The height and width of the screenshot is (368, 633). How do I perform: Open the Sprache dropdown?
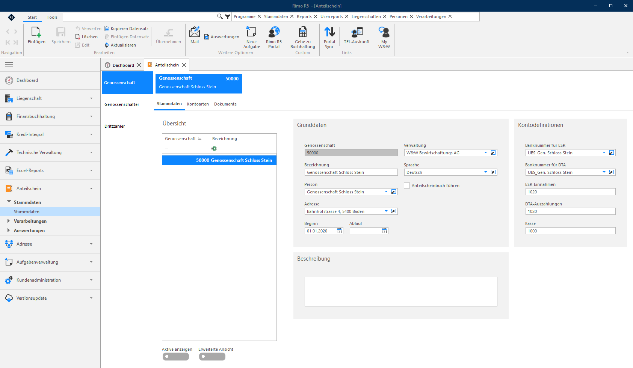tap(486, 172)
